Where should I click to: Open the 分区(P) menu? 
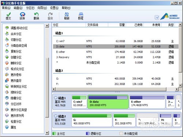(x=30, y=8)
